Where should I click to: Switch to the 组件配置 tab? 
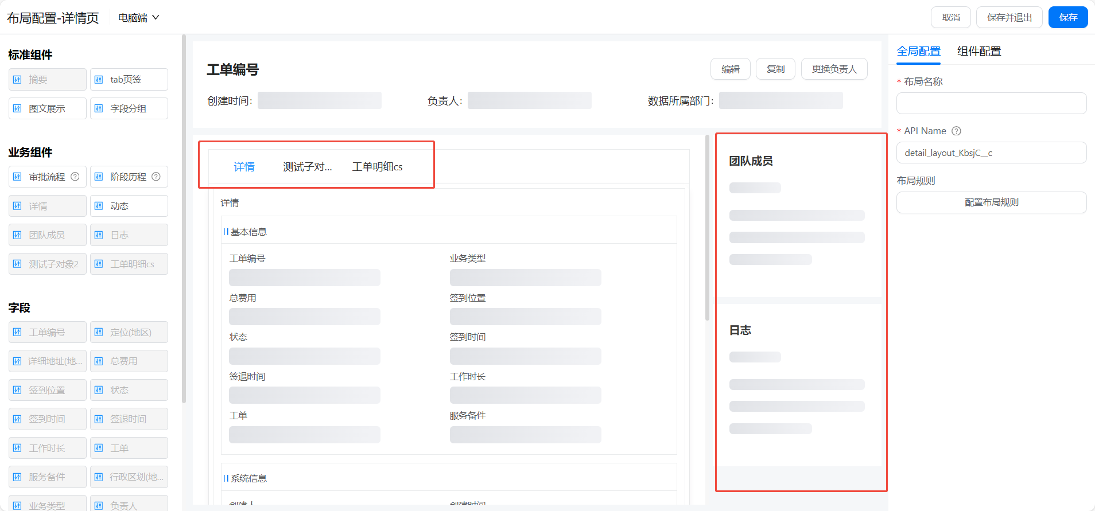coord(979,52)
